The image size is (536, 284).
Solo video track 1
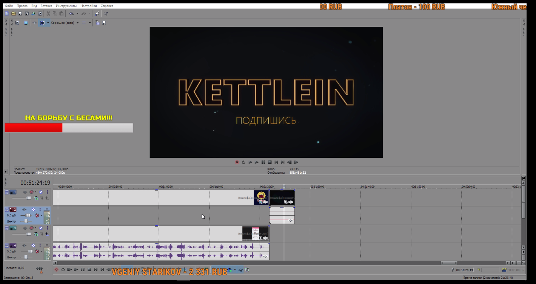(47, 192)
